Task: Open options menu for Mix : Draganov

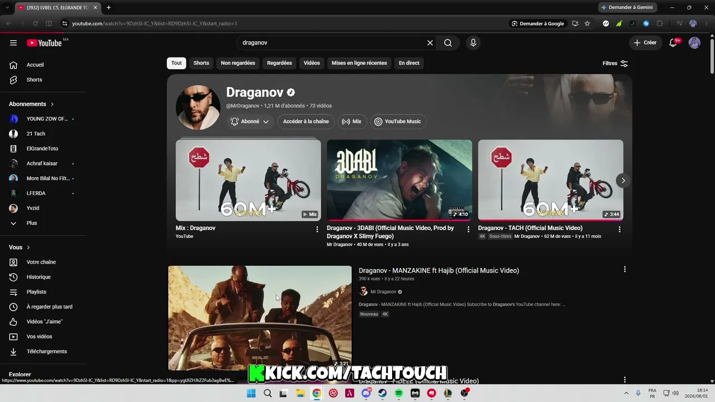Action: (x=317, y=229)
